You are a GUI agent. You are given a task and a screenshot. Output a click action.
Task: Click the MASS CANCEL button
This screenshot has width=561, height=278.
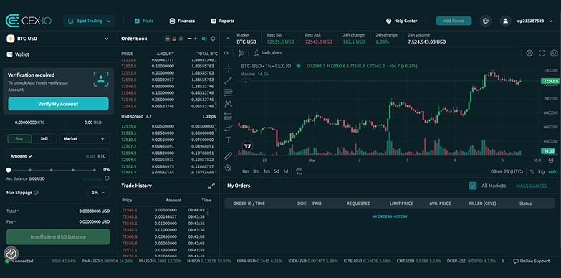532,186
